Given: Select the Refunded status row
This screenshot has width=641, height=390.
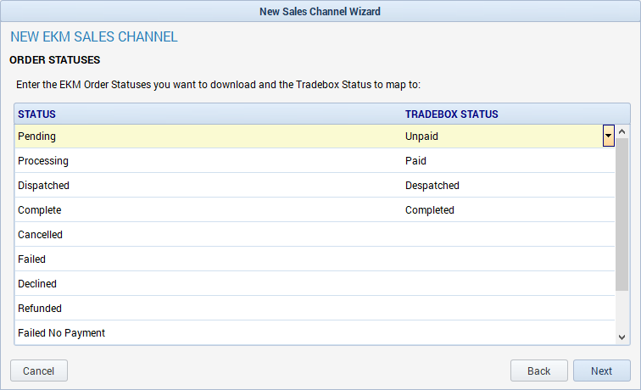Looking at the screenshot, I should tap(315, 308).
